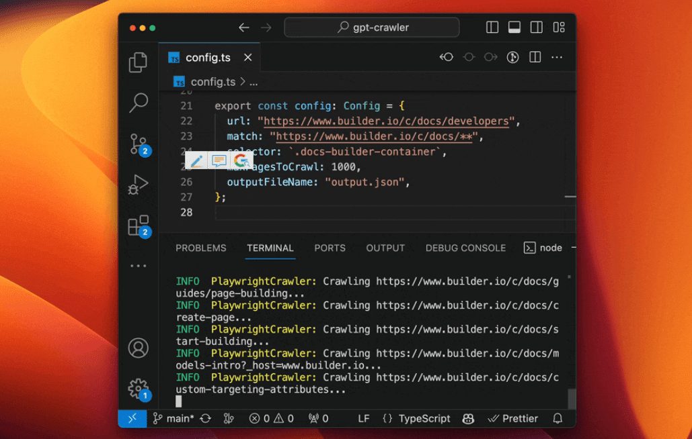Click the Google search icon in popup
692x439 pixels.
pyautogui.click(x=241, y=161)
